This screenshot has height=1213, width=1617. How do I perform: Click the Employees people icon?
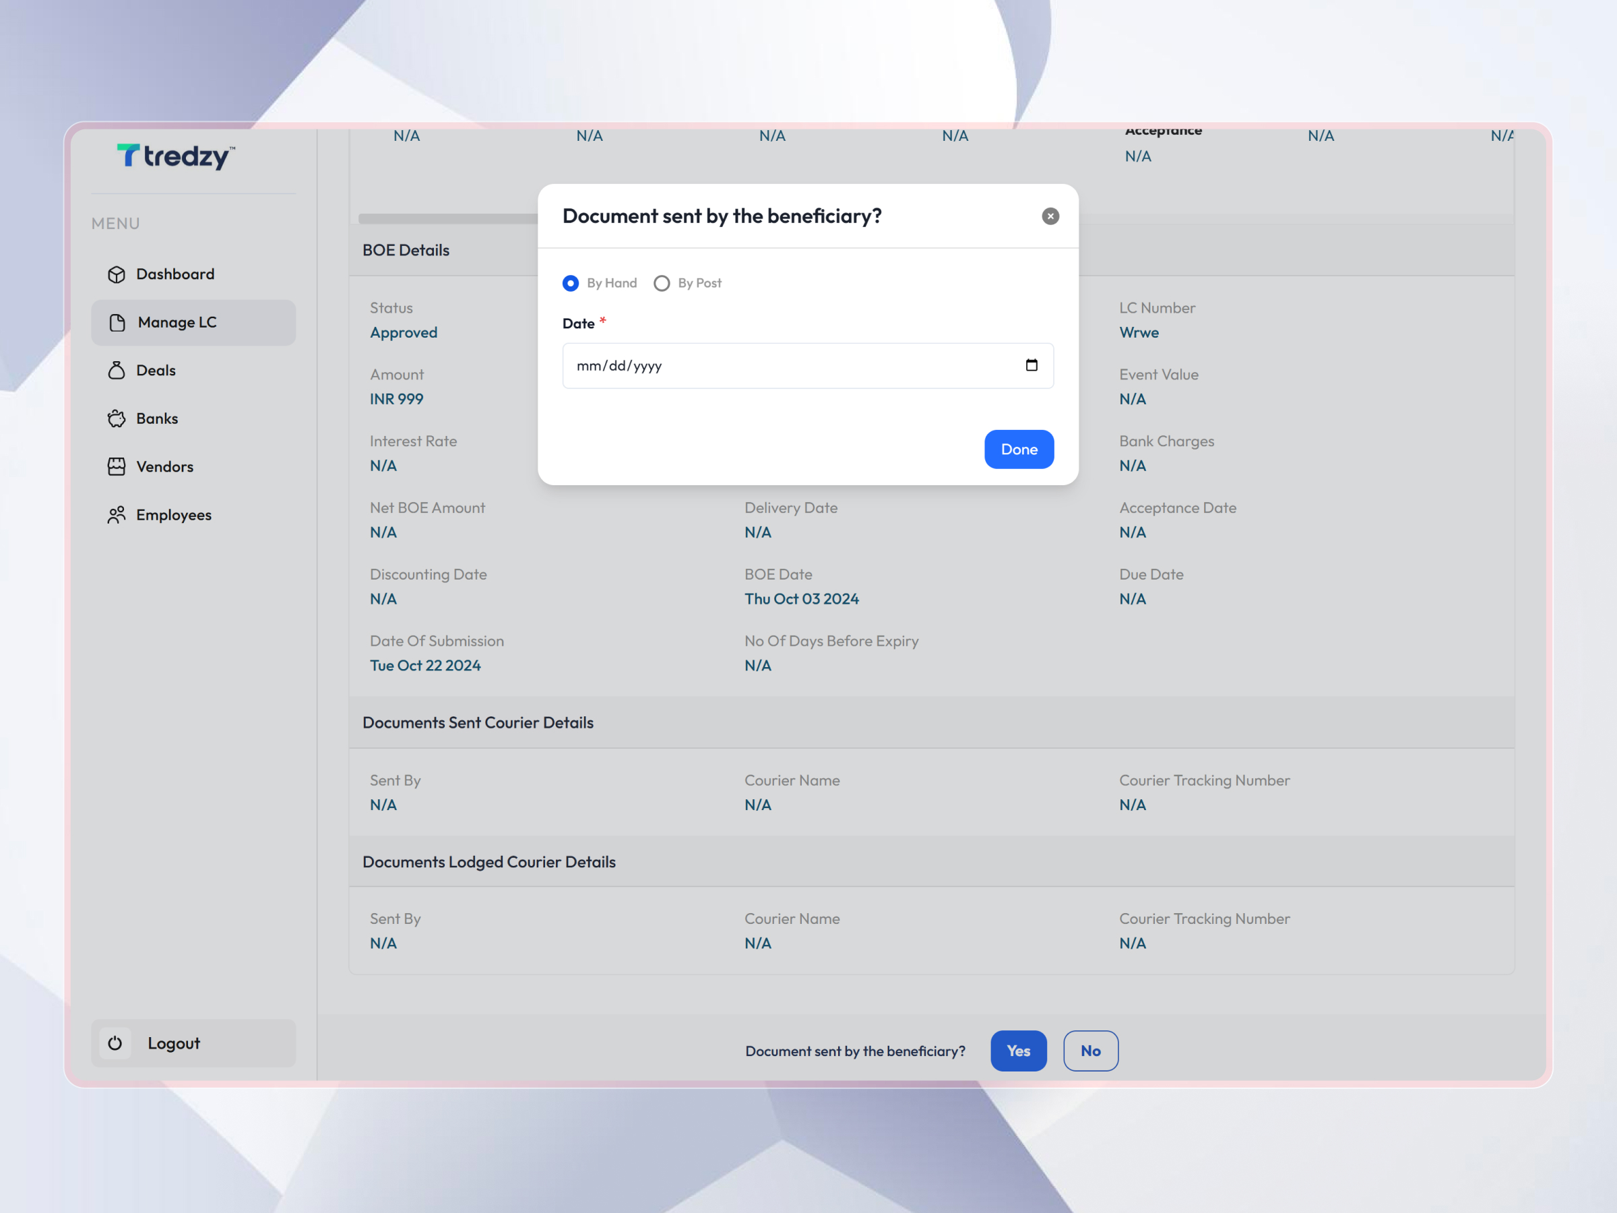point(117,515)
